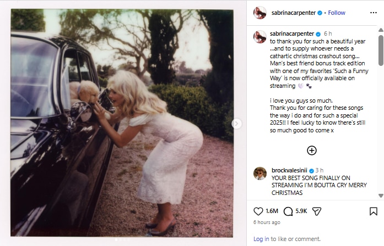The width and height of the screenshot is (384, 246).
Task: Save the post with the bookmark icon
Action: click(x=373, y=211)
